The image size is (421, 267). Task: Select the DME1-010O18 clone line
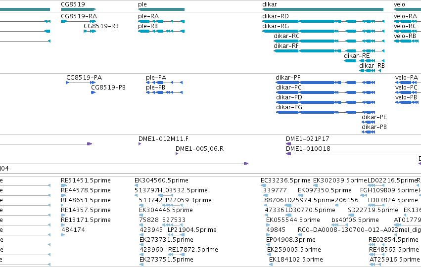pos(353,154)
